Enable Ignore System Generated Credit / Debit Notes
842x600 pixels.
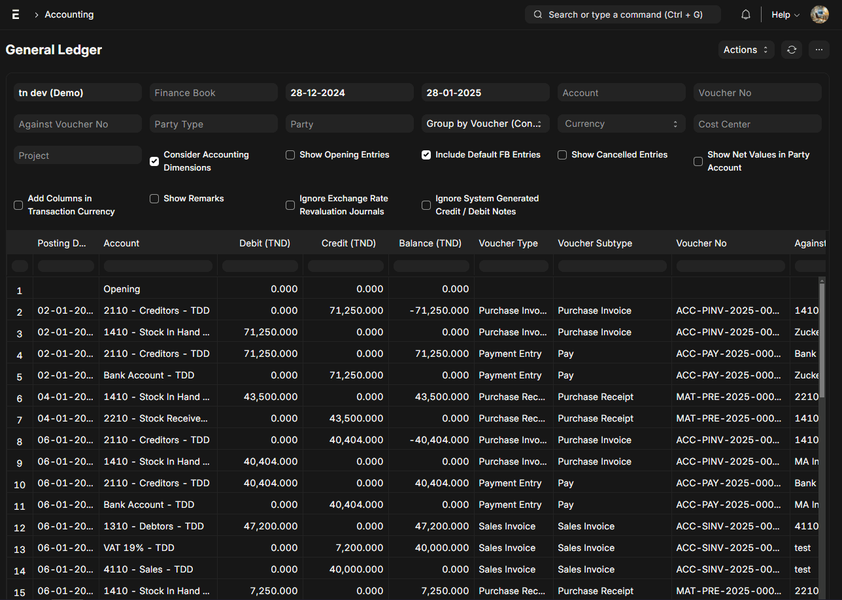click(x=426, y=205)
